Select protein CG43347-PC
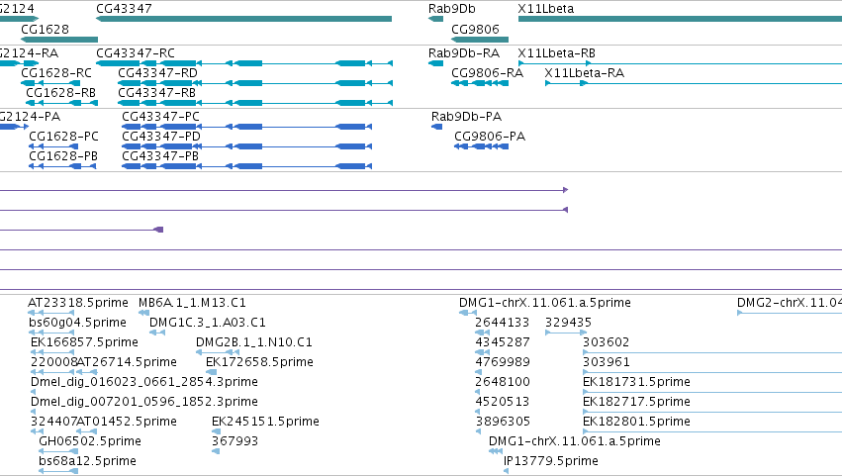The width and height of the screenshot is (842, 476). click(x=247, y=127)
